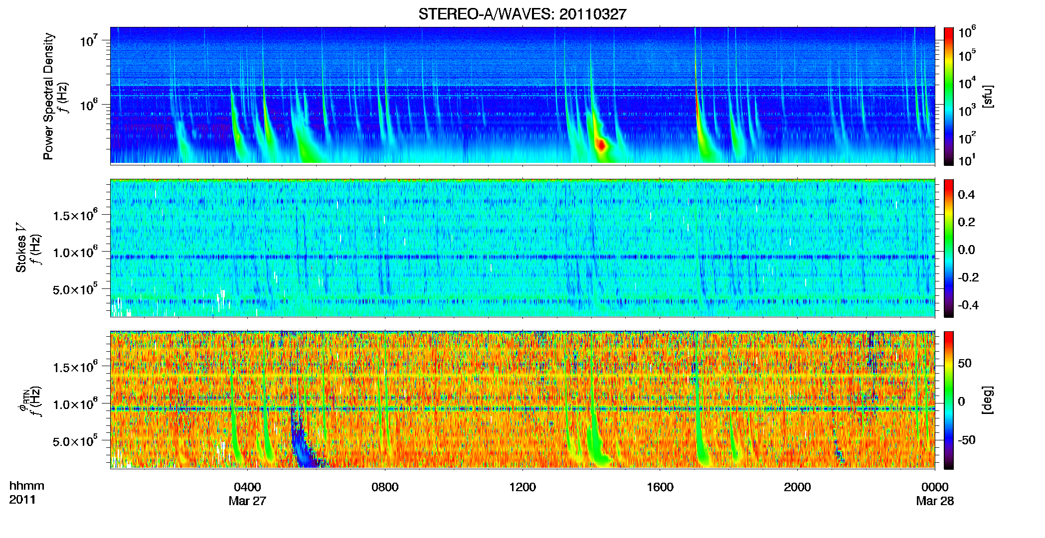Click 1.5×10^6 tick of φRTN panel
Screen dimensions: 1045x538
coord(75,367)
